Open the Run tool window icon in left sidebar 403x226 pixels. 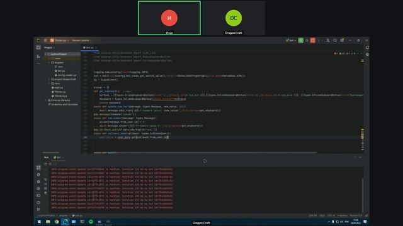38,168
